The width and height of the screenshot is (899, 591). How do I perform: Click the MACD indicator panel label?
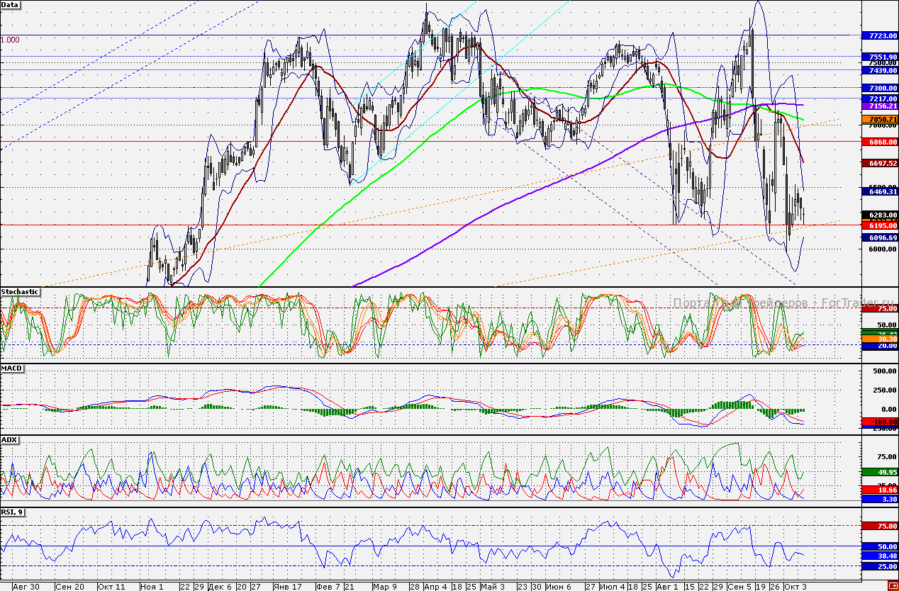11,368
